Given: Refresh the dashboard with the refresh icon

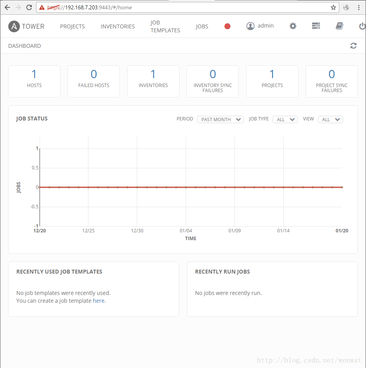Looking at the screenshot, I should [x=353, y=46].
